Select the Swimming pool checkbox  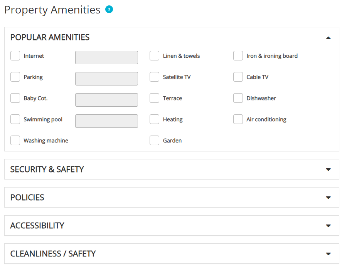(x=15, y=119)
